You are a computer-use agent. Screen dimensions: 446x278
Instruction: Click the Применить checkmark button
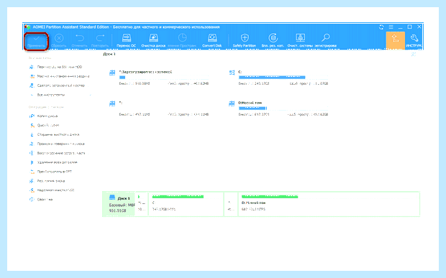click(36, 42)
